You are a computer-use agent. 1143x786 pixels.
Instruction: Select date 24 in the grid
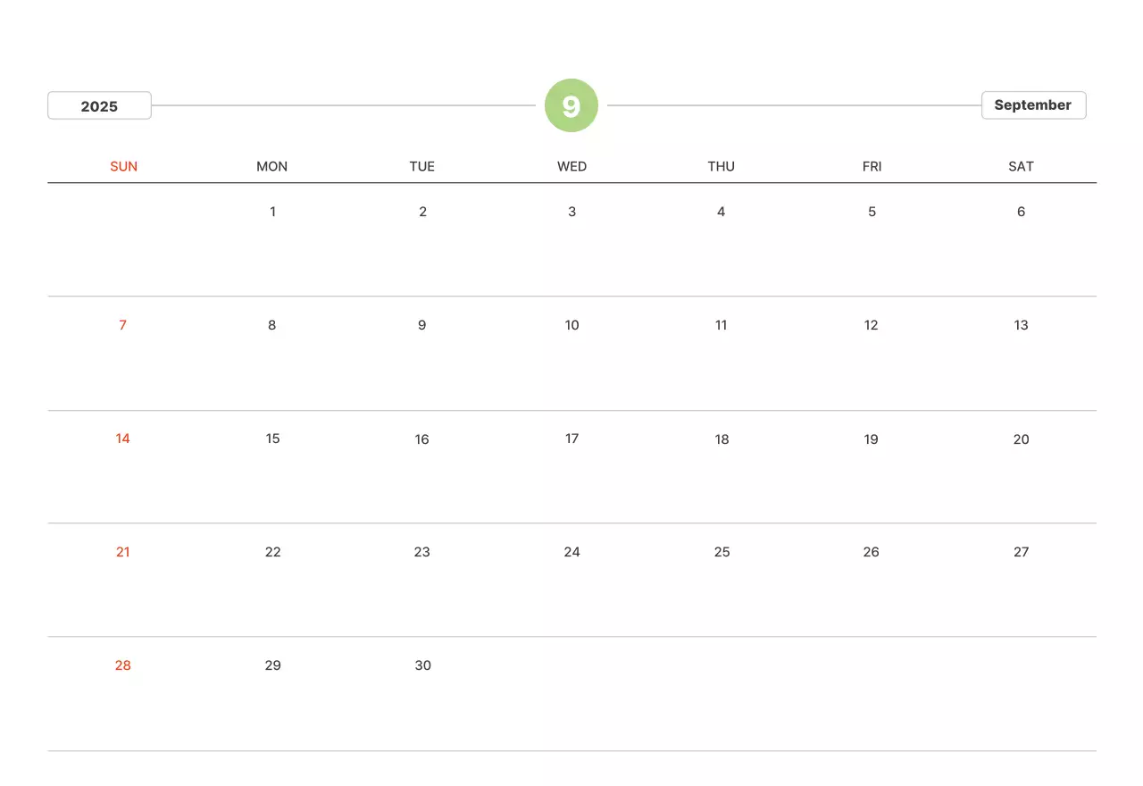[x=571, y=552]
